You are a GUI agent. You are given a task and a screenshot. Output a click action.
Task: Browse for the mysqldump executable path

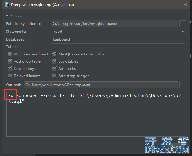tap(183, 24)
